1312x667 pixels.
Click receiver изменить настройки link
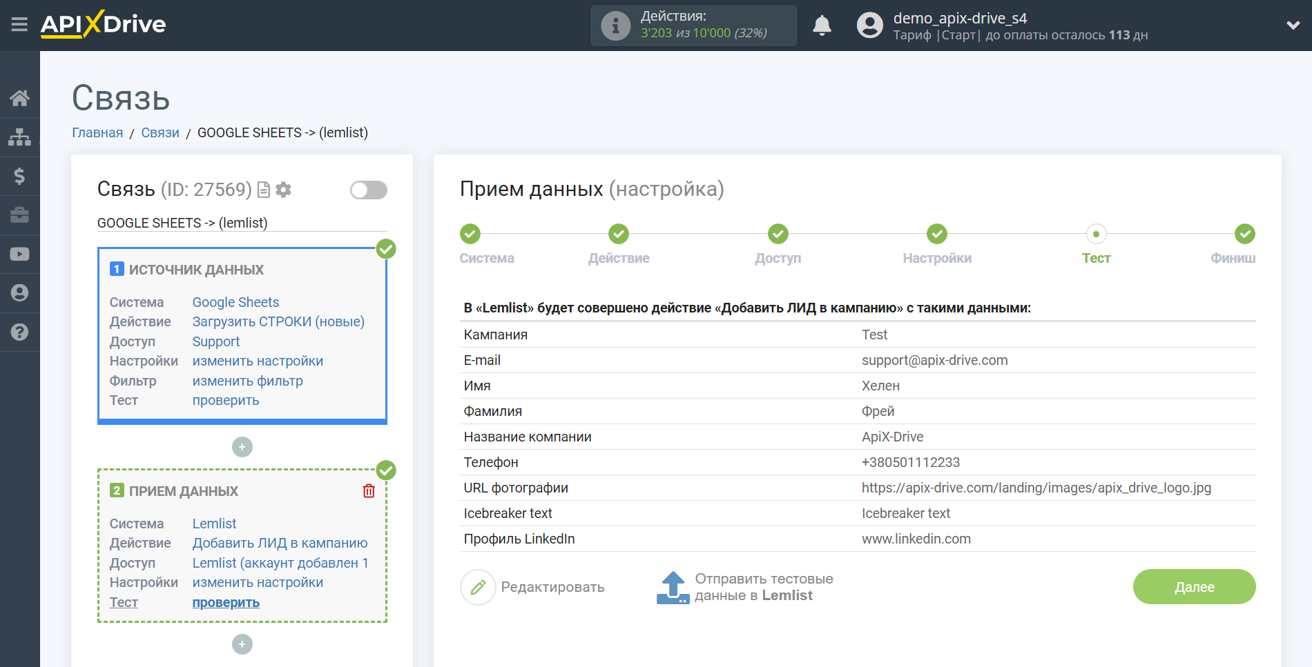click(x=258, y=582)
